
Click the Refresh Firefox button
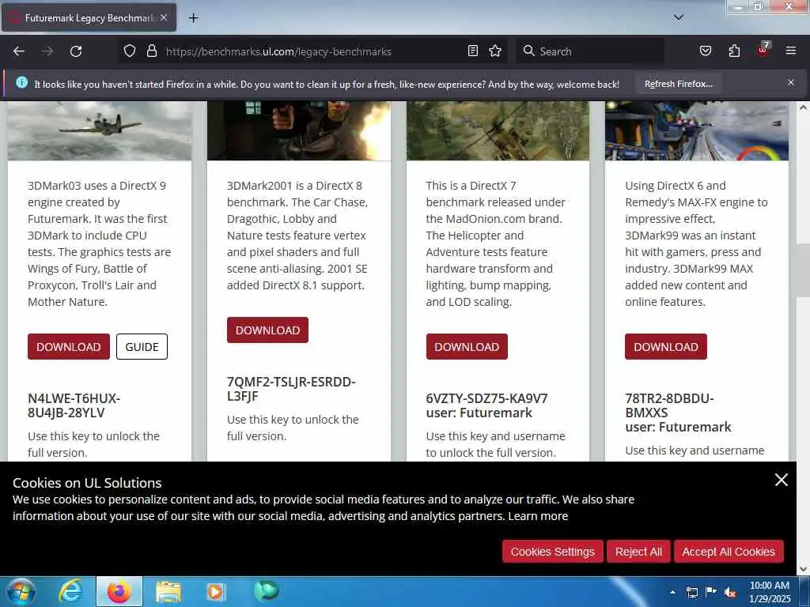(678, 84)
